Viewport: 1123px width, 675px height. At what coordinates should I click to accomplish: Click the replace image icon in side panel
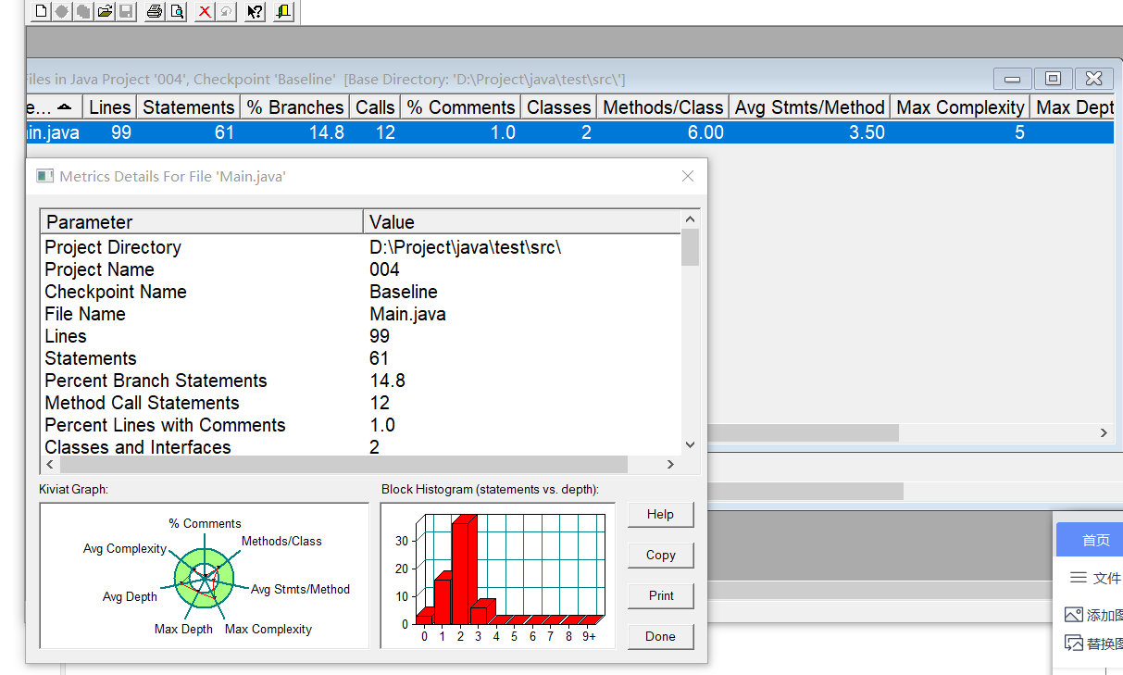(x=1074, y=643)
